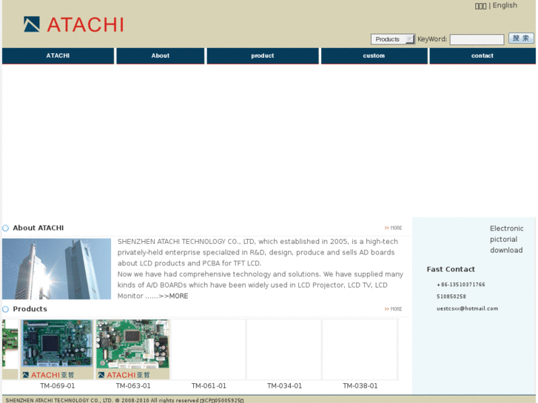Viewport: 538px width, 403px height.
Task: Open the custom menu item
Action: (374, 55)
